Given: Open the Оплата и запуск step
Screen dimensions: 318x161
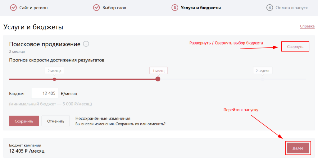Looking at the screenshot, I should tap(291, 8).
